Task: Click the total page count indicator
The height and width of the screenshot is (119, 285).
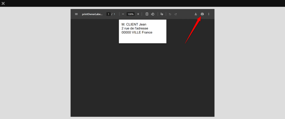Action: pyautogui.click(x=114, y=14)
